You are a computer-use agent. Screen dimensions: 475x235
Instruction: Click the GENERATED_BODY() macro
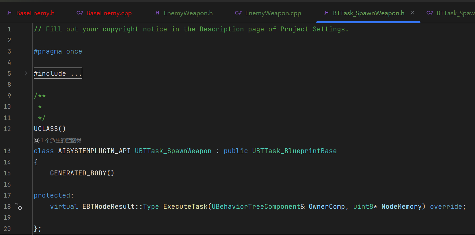(x=82, y=173)
